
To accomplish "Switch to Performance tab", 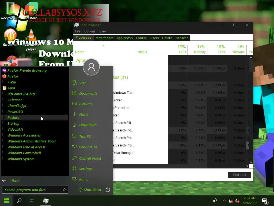I will point(104,38).
